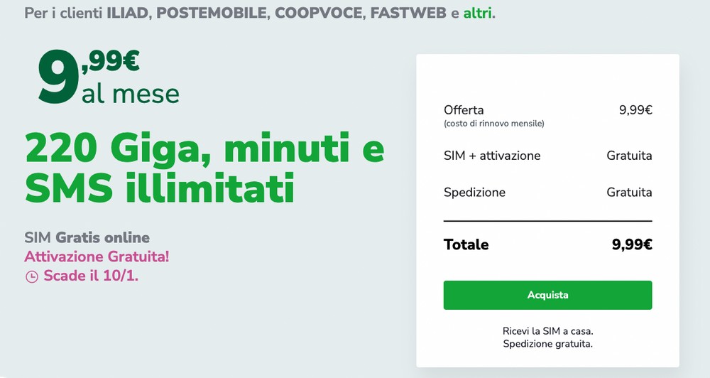Click the "Offerta" row label
Image resolution: width=710 pixels, height=378 pixels.
pyautogui.click(x=464, y=110)
